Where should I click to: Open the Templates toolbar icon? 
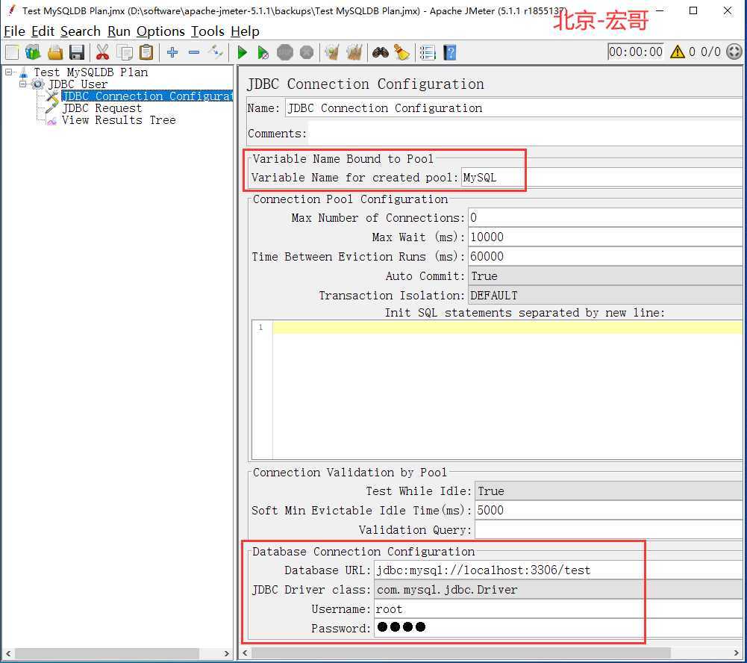(33, 52)
